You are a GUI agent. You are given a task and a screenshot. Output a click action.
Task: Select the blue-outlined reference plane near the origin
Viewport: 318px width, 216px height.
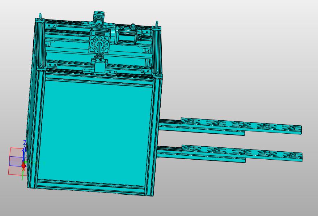point(16,161)
